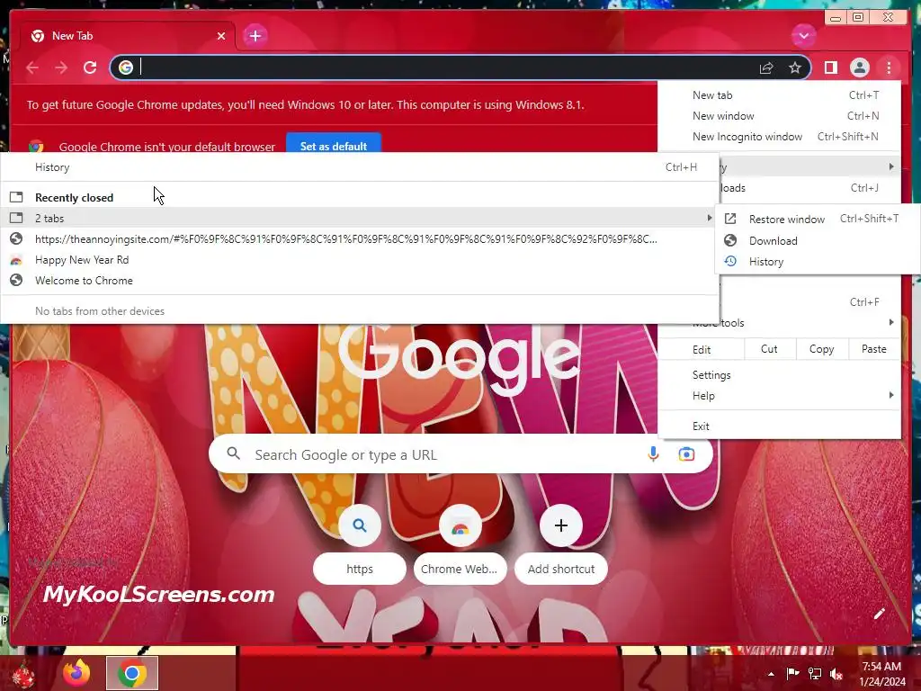Open the Chrome Web Store shortcut
The image size is (921, 691).
[460, 544]
